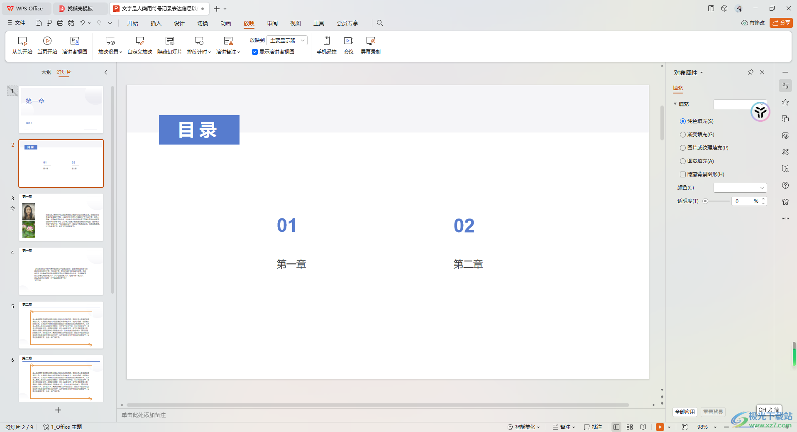Start slideshow from status bar play button
Viewport: 797px width, 432px height.
pyautogui.click(x=660, y=427)
